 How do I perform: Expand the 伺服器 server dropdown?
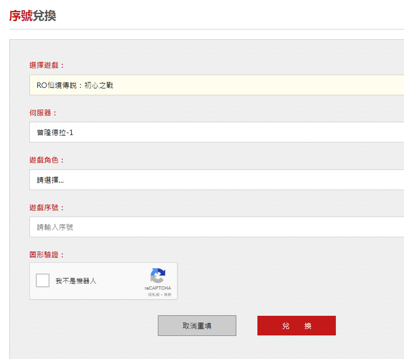(216, 132)
